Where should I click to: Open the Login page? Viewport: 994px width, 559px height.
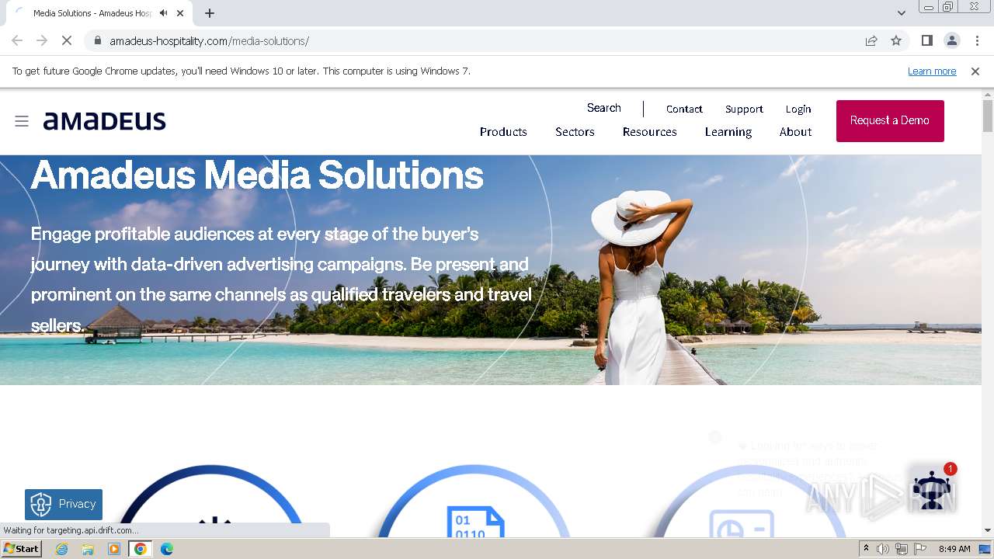click(x=798, y=109)
